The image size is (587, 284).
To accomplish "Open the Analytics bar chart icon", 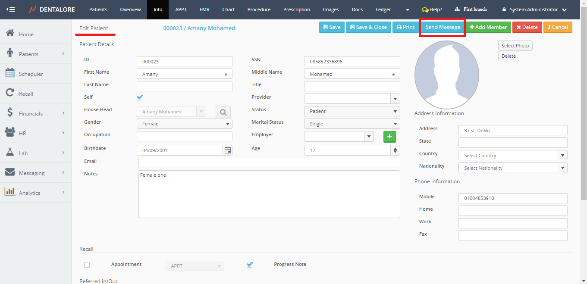I will point(10,192).
